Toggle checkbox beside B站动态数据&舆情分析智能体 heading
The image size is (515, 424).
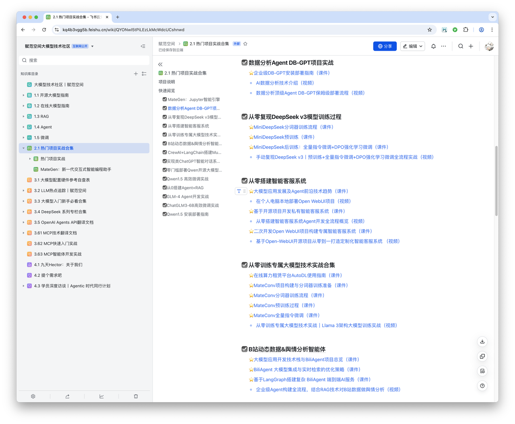(244, 349)
